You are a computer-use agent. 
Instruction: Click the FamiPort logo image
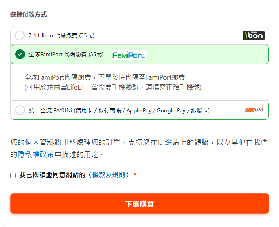tap(129, 55)
